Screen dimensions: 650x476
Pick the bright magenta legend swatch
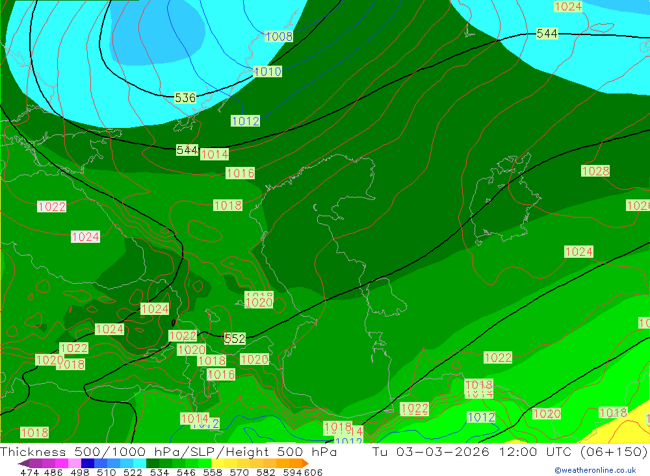[x=61, y=463]
